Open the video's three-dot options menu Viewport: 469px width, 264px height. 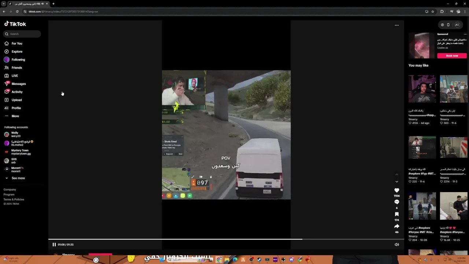tap(396, 25)
